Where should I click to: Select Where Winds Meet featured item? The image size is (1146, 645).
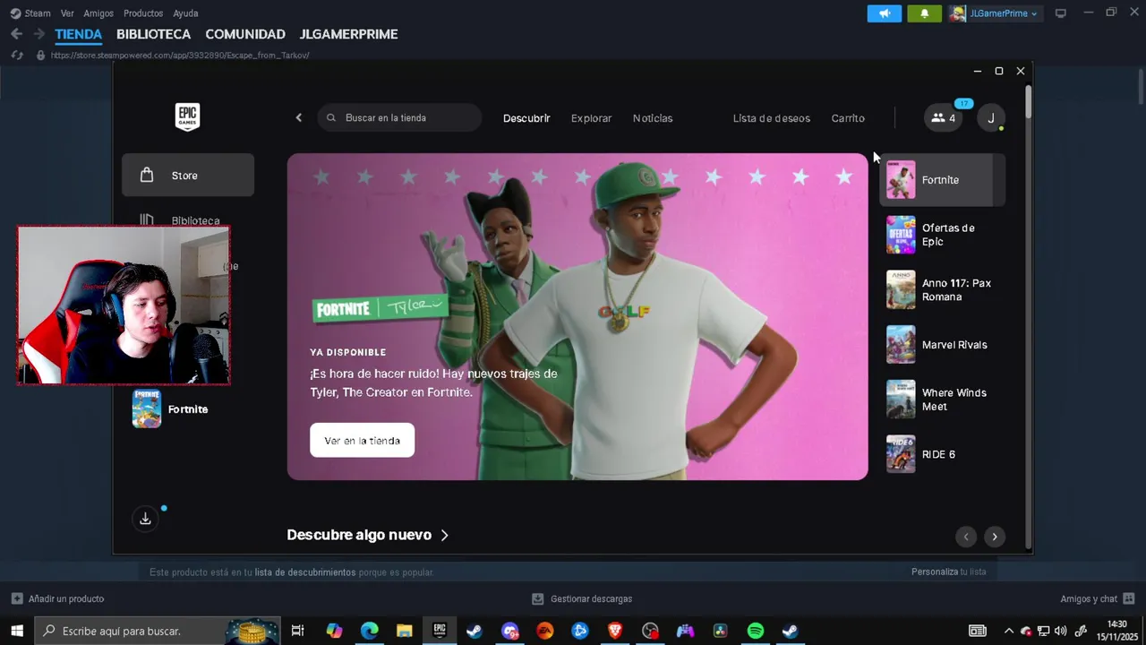(x=943, y=400)
